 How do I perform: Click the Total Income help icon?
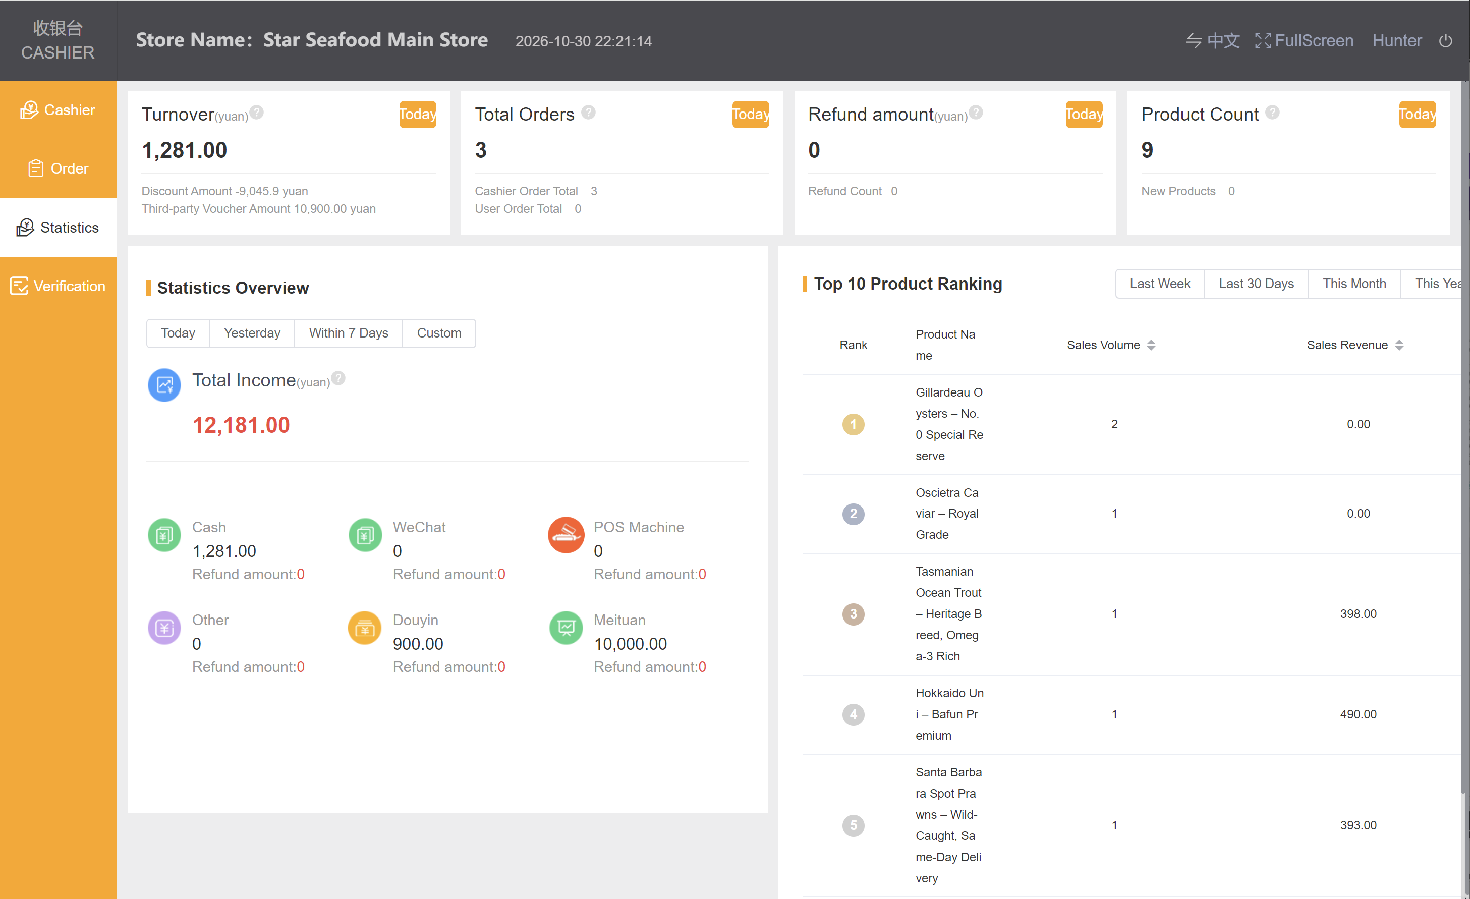click(x=338, y=378)
